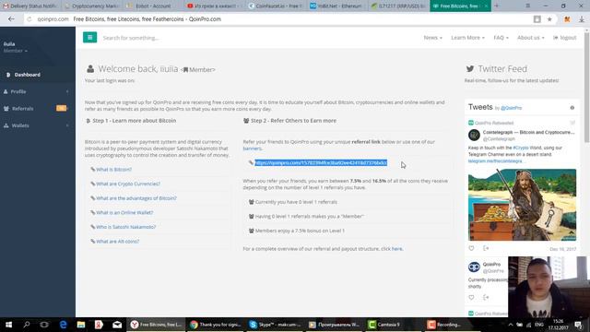Open Chrome 'Thank you for signing' taskbar window
590x332 pixels.
[216, 325]
